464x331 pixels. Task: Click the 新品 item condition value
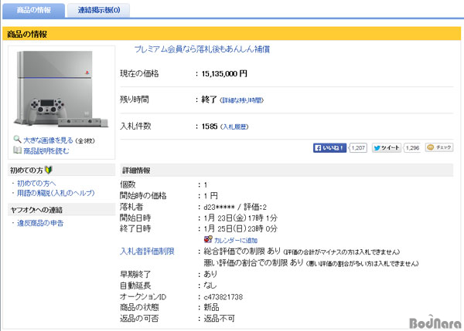coord(211,308)
